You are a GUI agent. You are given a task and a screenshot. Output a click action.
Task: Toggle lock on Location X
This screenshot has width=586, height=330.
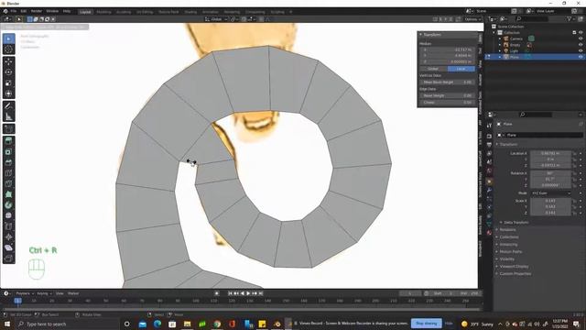point(574,153)
